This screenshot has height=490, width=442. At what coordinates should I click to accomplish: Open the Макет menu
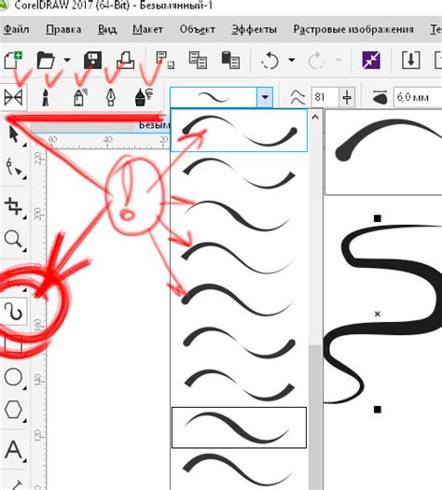[147, 29]
